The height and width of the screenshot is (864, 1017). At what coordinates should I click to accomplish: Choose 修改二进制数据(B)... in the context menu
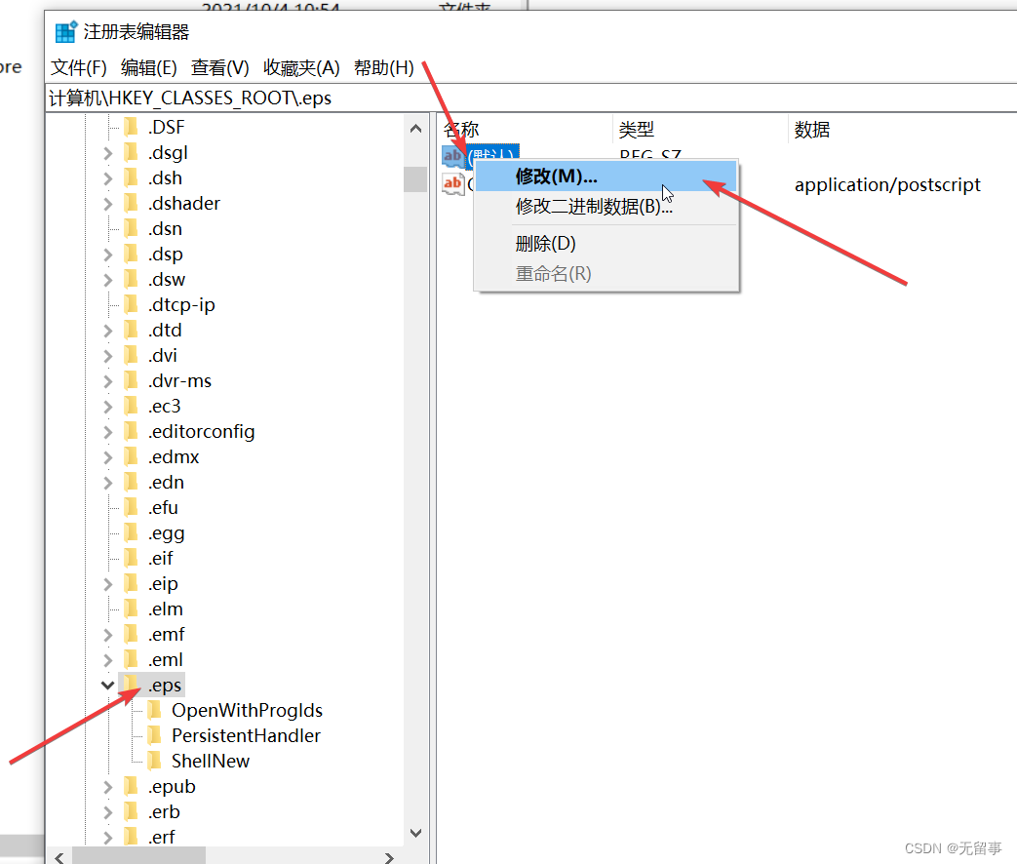coord(606,207)
